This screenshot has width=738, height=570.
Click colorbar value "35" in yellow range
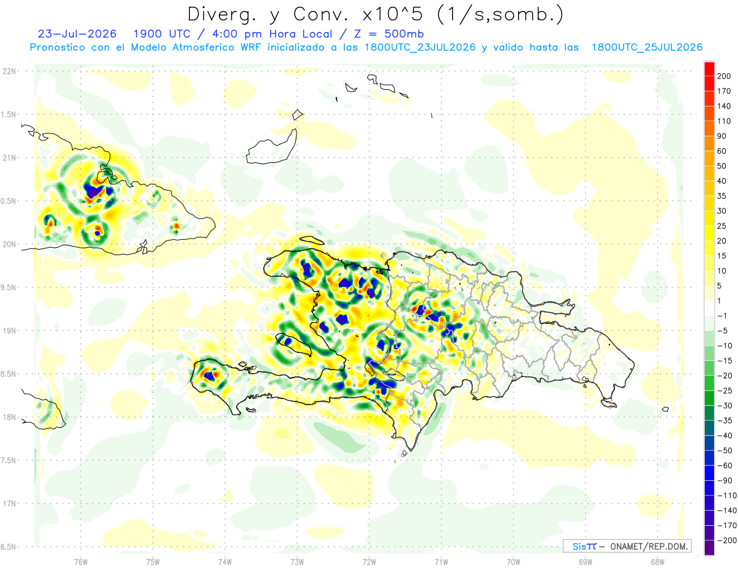click(723, 196)
